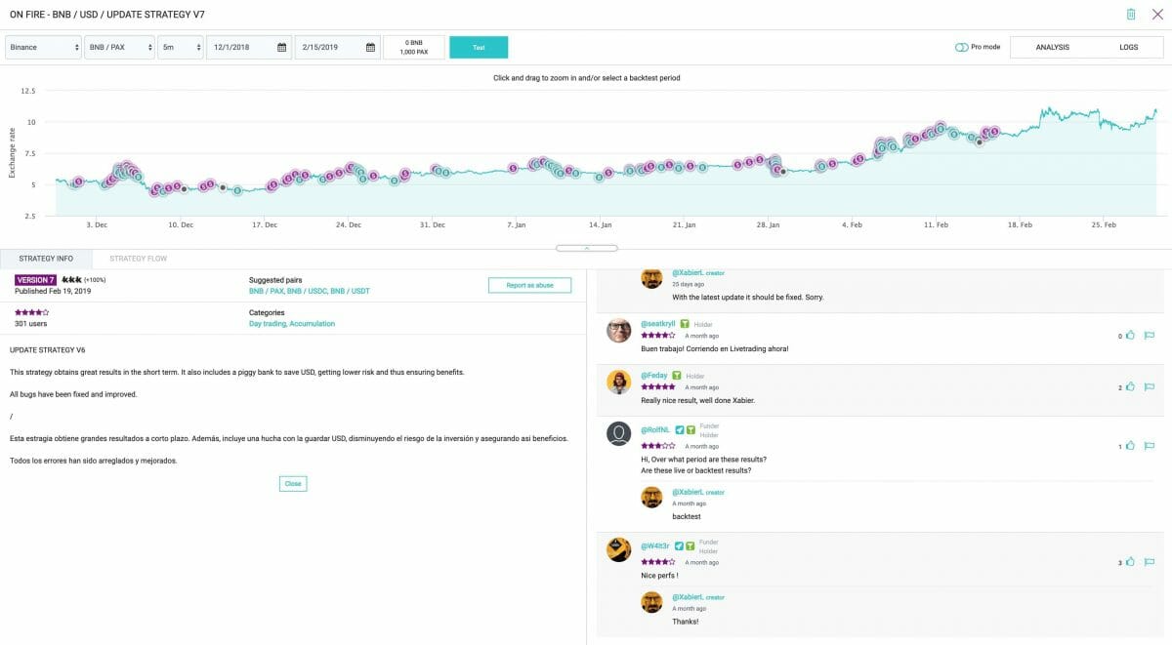Thumbs-up @W4lt3r's "Nice perfs" review

coord(1130,562)
